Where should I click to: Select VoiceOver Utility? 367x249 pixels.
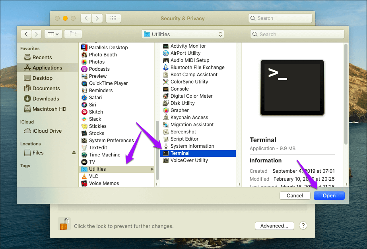point(198,160)
